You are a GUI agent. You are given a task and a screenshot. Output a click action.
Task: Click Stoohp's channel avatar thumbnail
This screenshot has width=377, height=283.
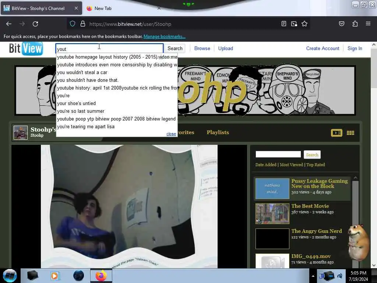click(21, 132)
